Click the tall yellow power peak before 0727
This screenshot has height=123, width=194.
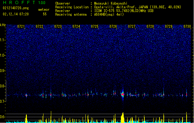123,117
